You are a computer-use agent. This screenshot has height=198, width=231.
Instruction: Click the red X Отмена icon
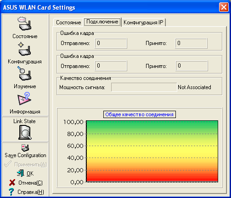tap(12, 182)
